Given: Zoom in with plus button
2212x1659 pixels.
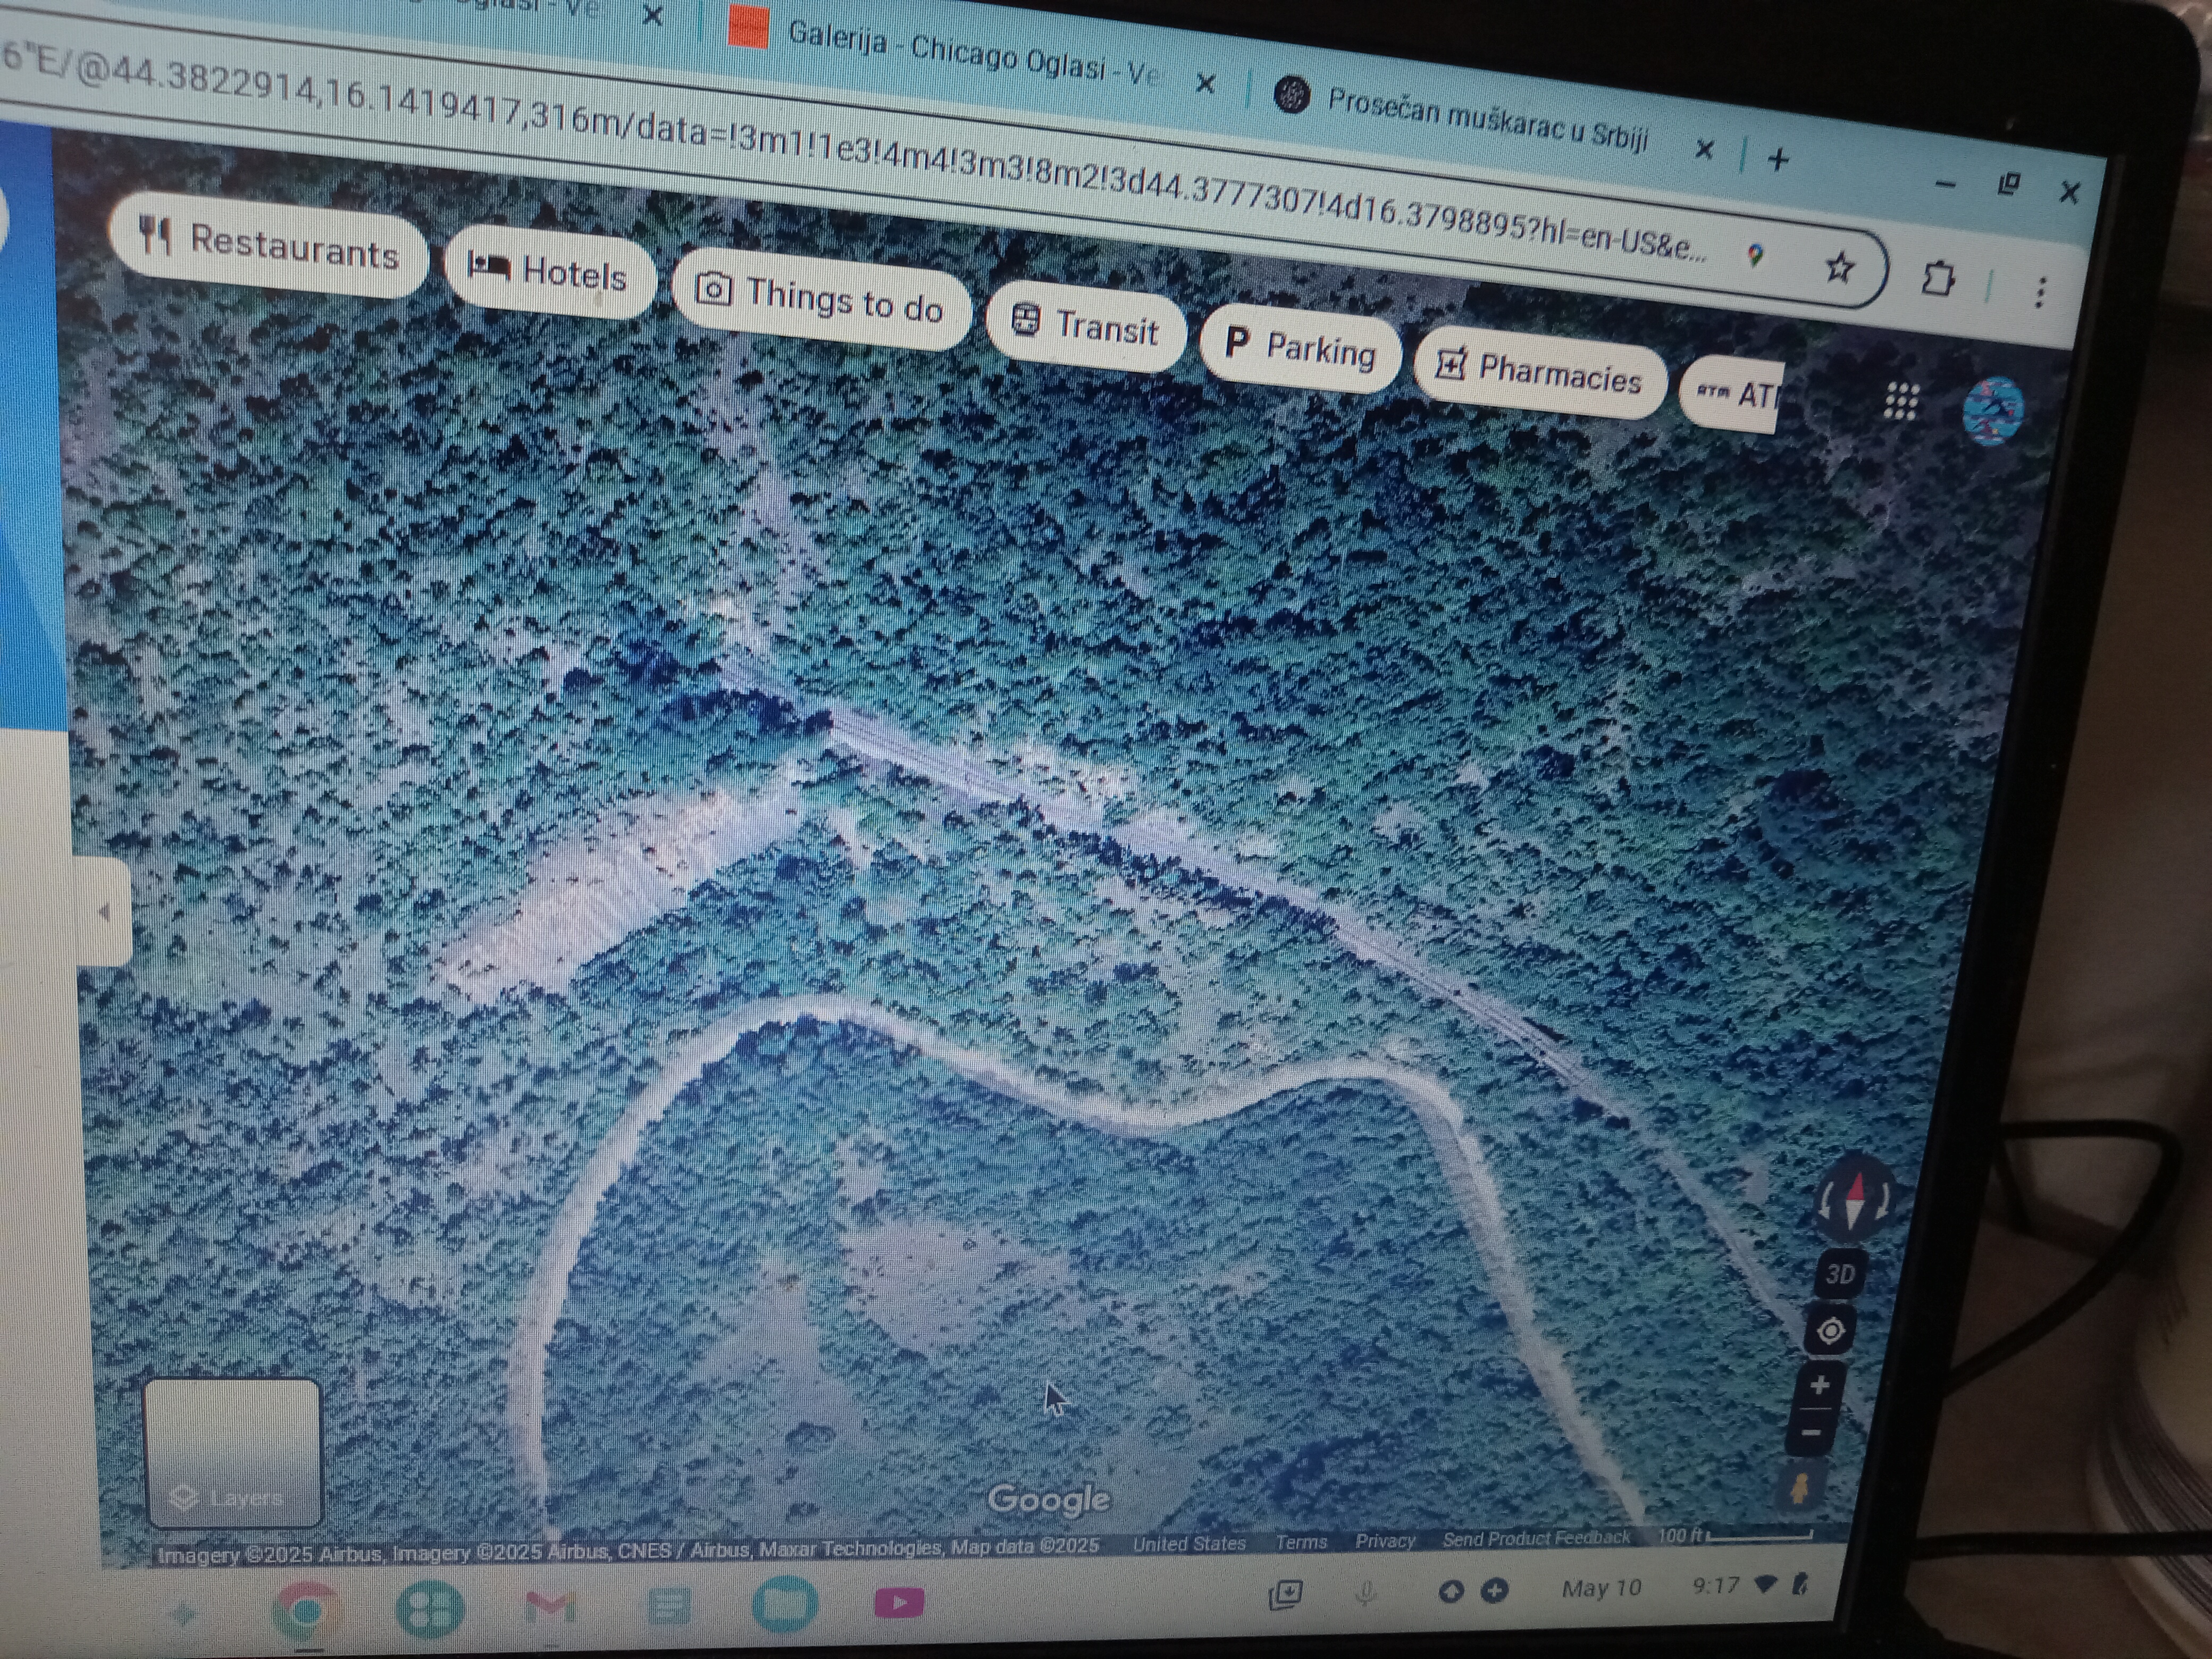Looking at the screenshot, I should click(x=1820, y=1385).
